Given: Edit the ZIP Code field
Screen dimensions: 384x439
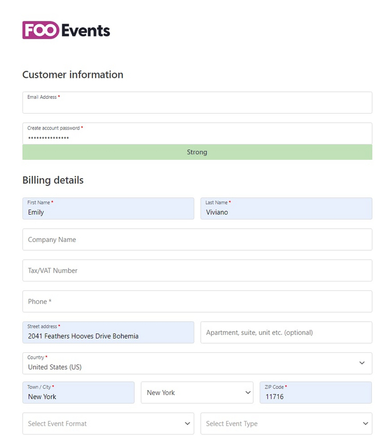Looking at the screenshot, I should coord(315,393).
